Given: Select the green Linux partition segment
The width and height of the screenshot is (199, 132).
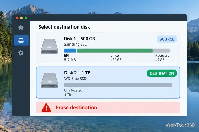Looking at the screenshot, I should (x=115, y=51).
